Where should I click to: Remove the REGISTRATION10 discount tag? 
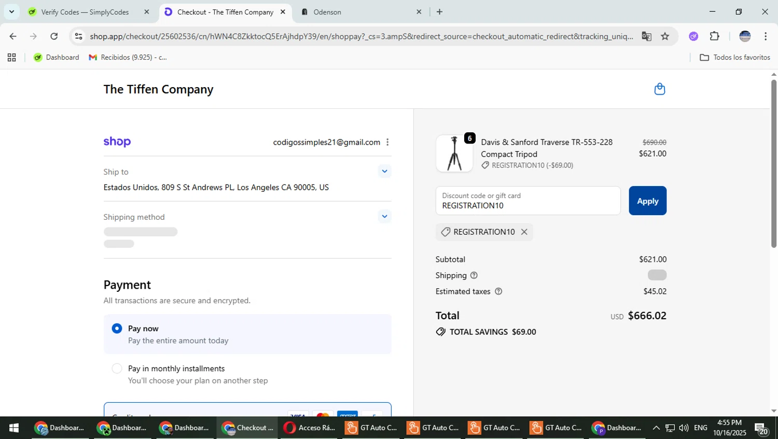[524, 232]
